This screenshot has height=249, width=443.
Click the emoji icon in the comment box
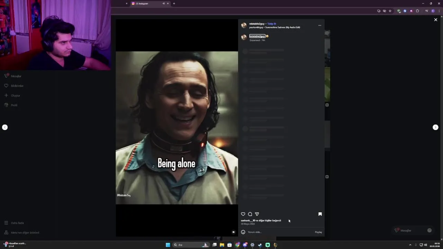pyautogui.click(x=243, y=232)
